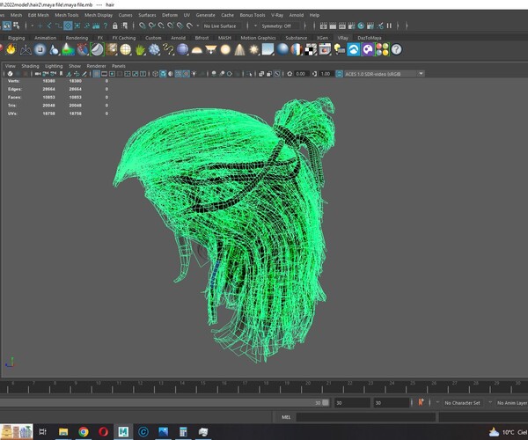This screenshot has width=528, height=440.
Task: Toggle the resolution gate icon in panel toolbar
Action: click(x=112, y=74)
